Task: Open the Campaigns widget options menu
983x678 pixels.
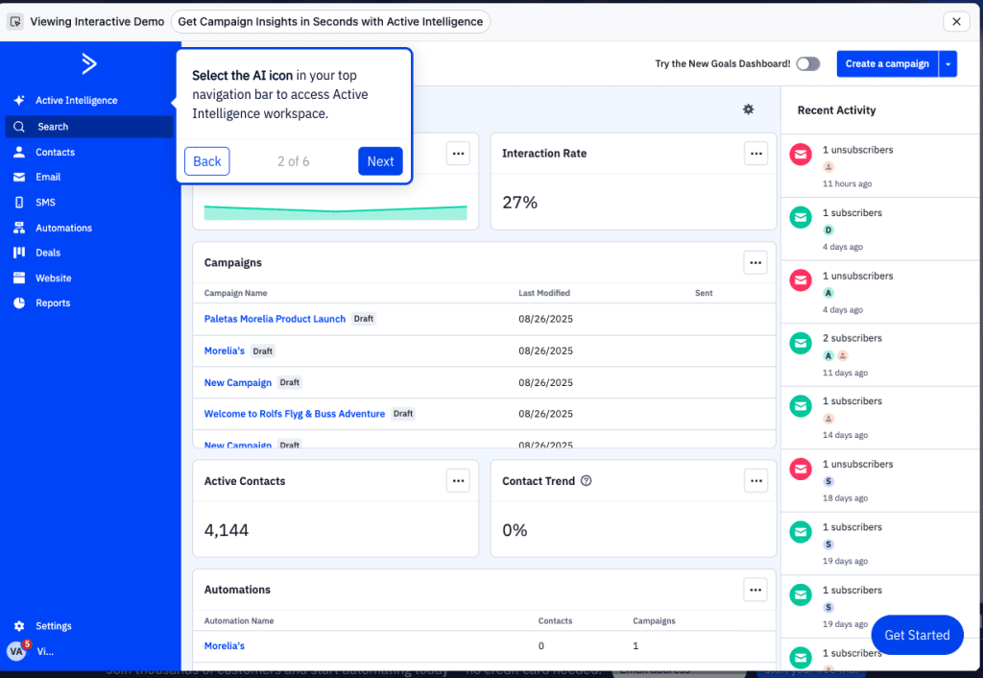Action: (x=755, y=262)
